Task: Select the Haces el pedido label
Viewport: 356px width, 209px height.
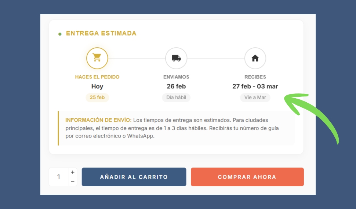Action: (97, 77)
